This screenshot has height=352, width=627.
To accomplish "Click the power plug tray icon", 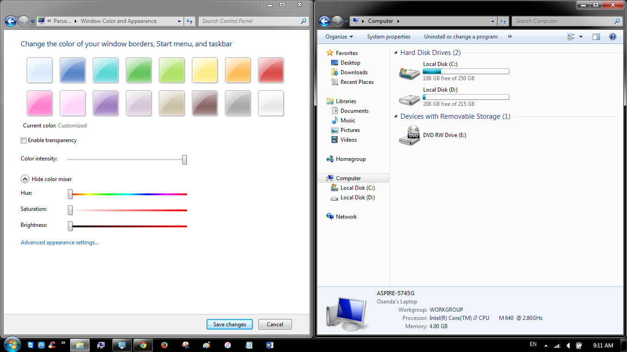I will (579, 346).
